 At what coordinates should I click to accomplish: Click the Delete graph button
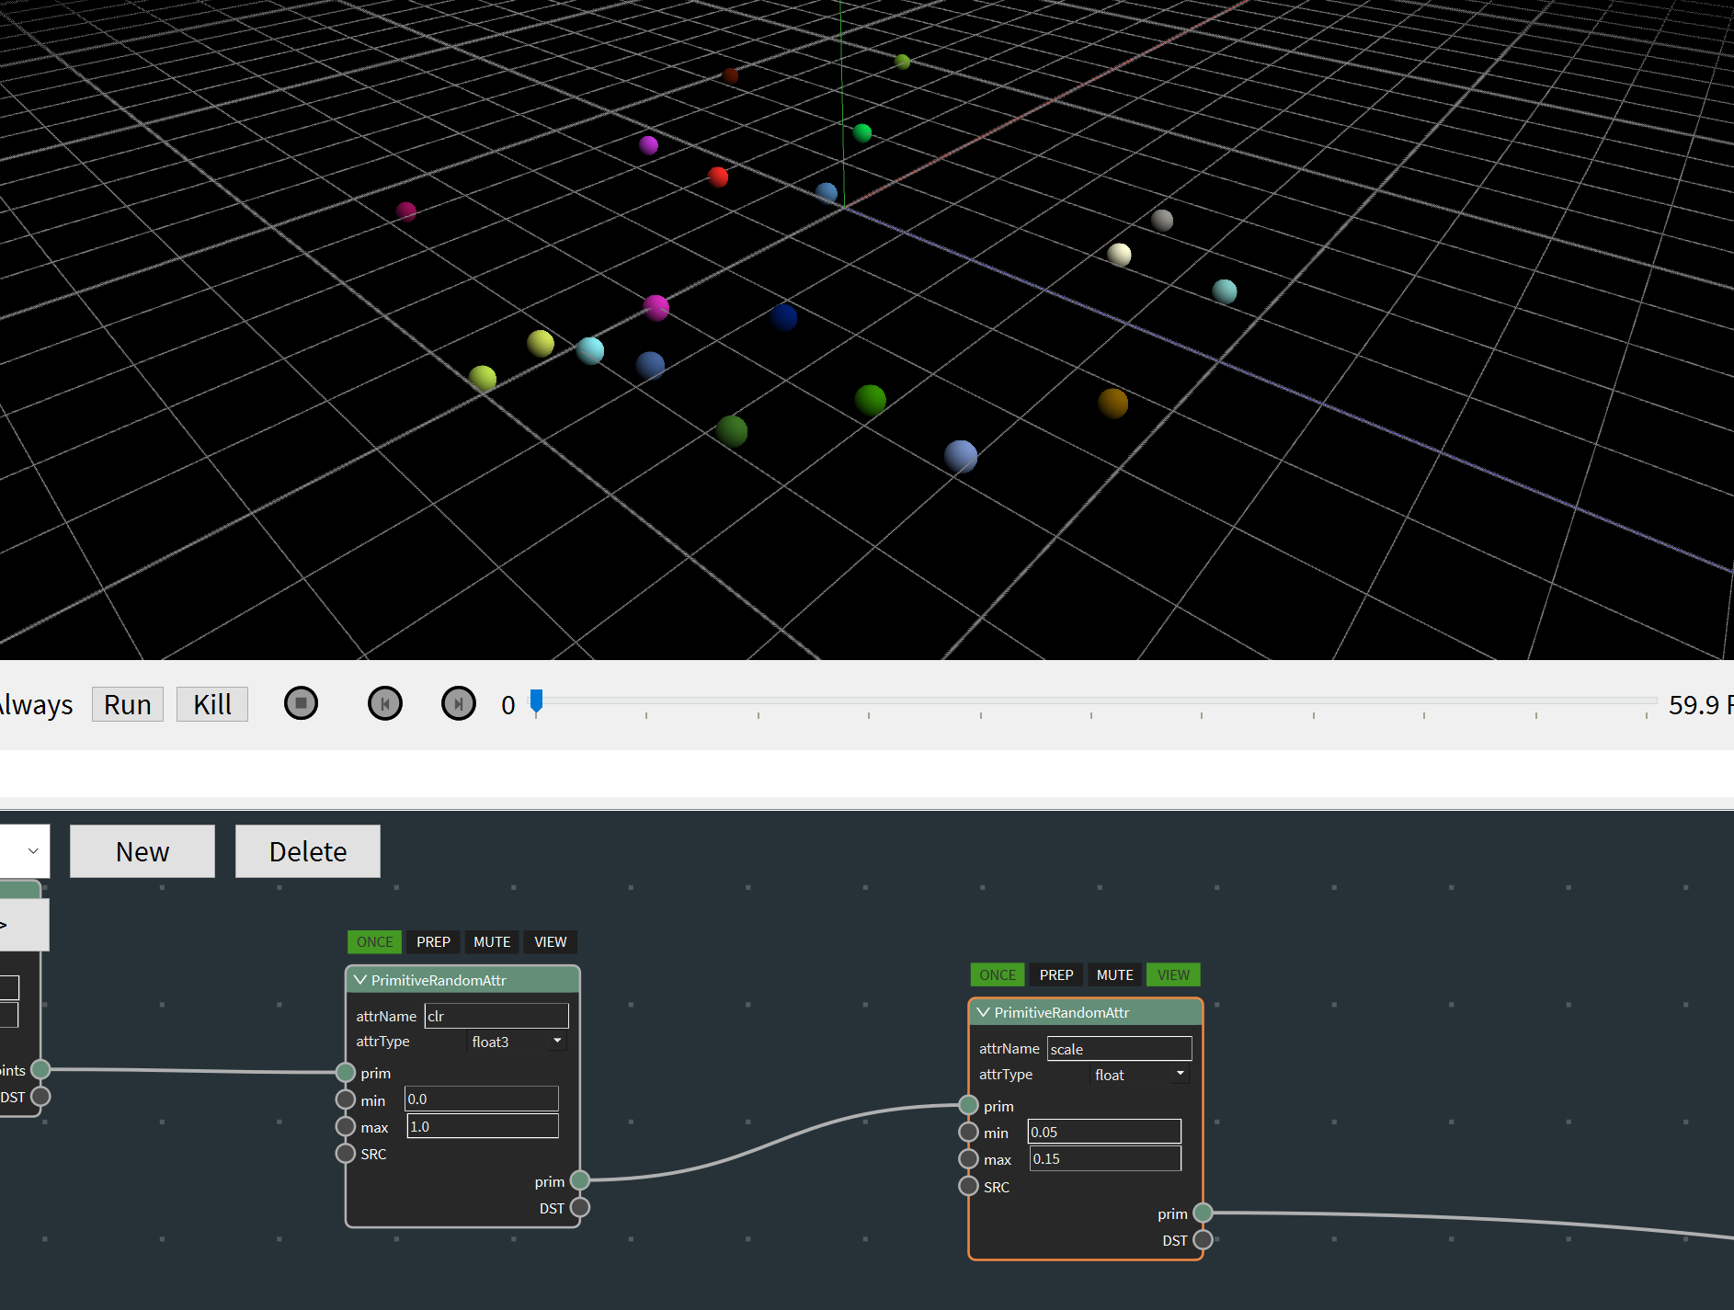[308, 851]
